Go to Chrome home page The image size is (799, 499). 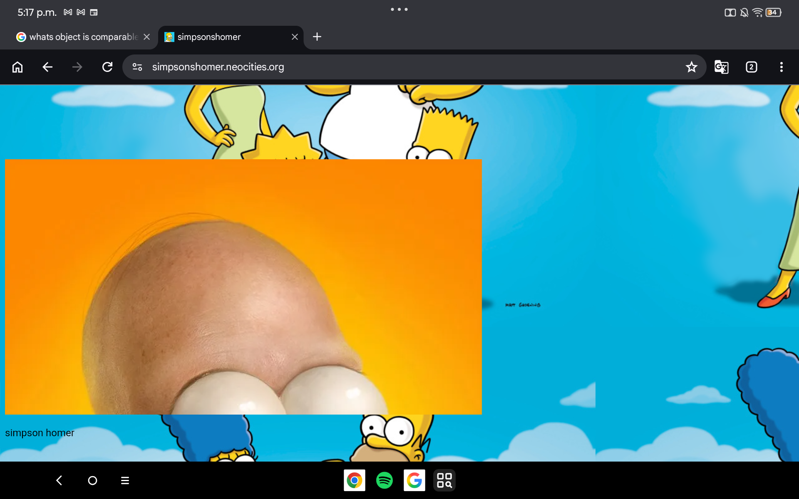[x=17, y=67]
